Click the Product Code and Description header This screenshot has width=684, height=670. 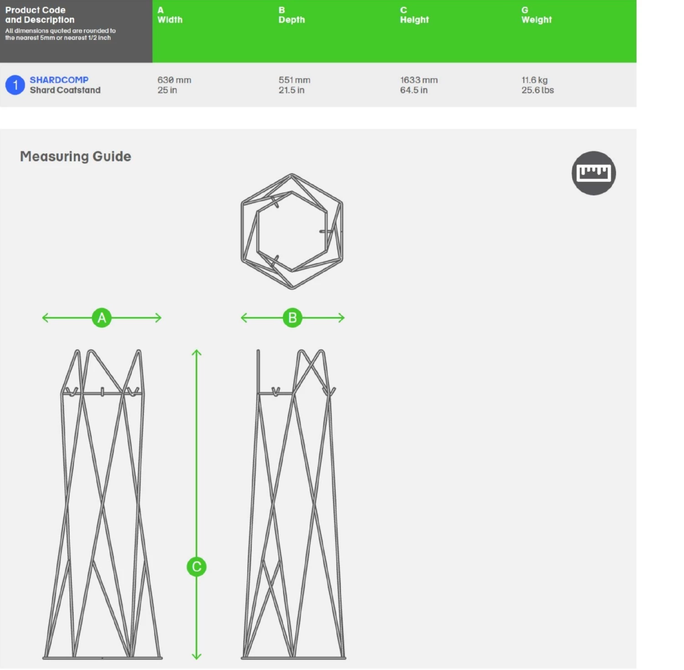[x=40, y=15]
